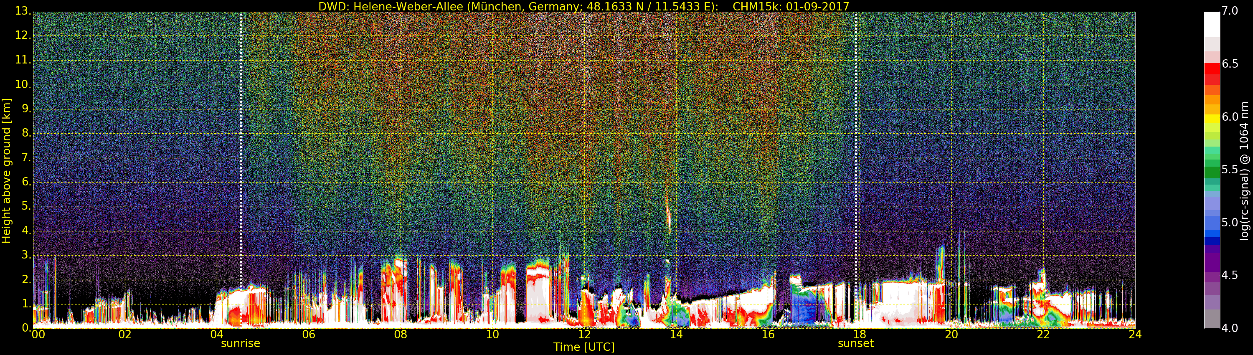Click the DWD Helene-Weber-Allee chart title
The width and height of the screenshot is (1253, 355).
pos(583,6)
